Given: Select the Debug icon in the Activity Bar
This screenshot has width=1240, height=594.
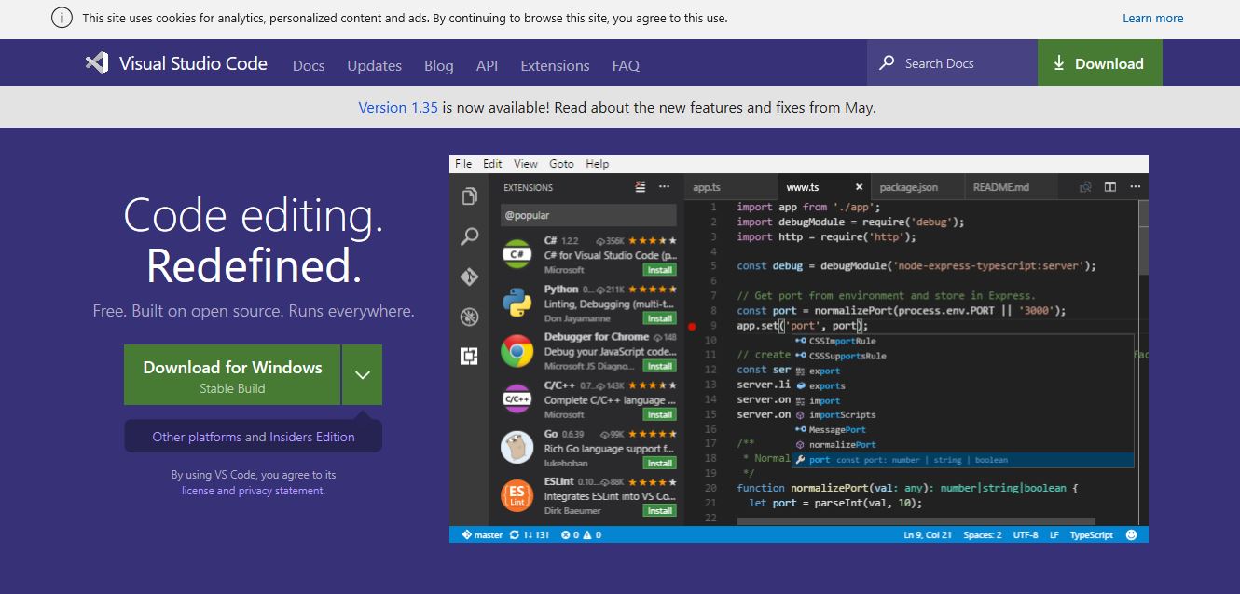Looking at the screenshot, I should [469, 317].
